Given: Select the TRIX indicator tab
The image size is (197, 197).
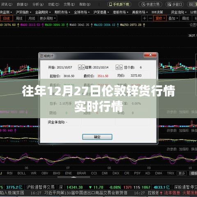Looking at the screenshot, I should point(170,173).
